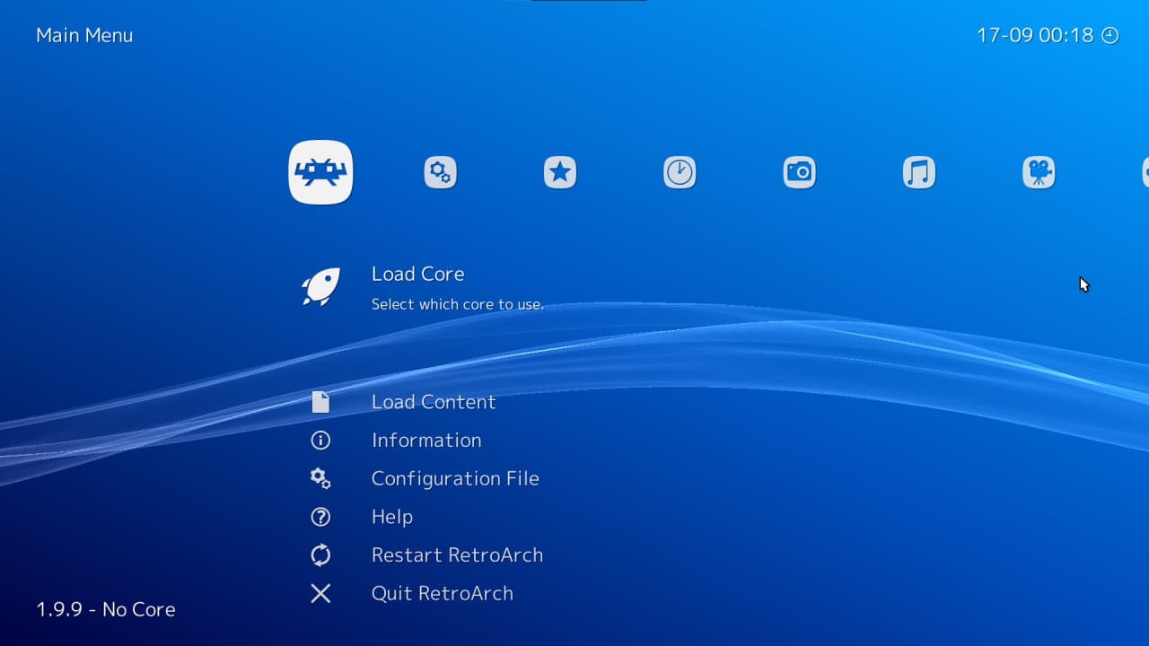1149x646 pixels.
Task: Click the circular arrows restart icon
Action: click(x=320, y=555)
